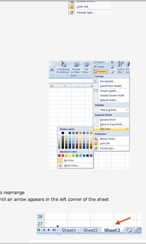Select column J header

[x=78, y=86]
